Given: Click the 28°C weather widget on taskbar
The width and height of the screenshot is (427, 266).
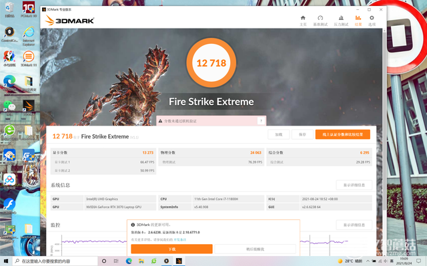Looking at the screenshot, I should 350,261.
